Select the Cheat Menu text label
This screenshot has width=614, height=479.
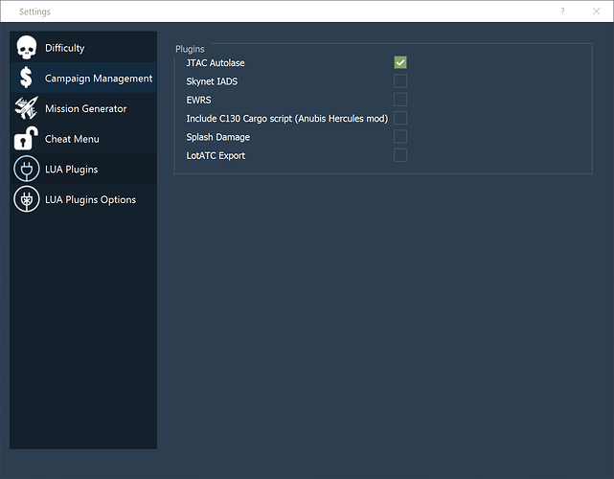[72, 139]
